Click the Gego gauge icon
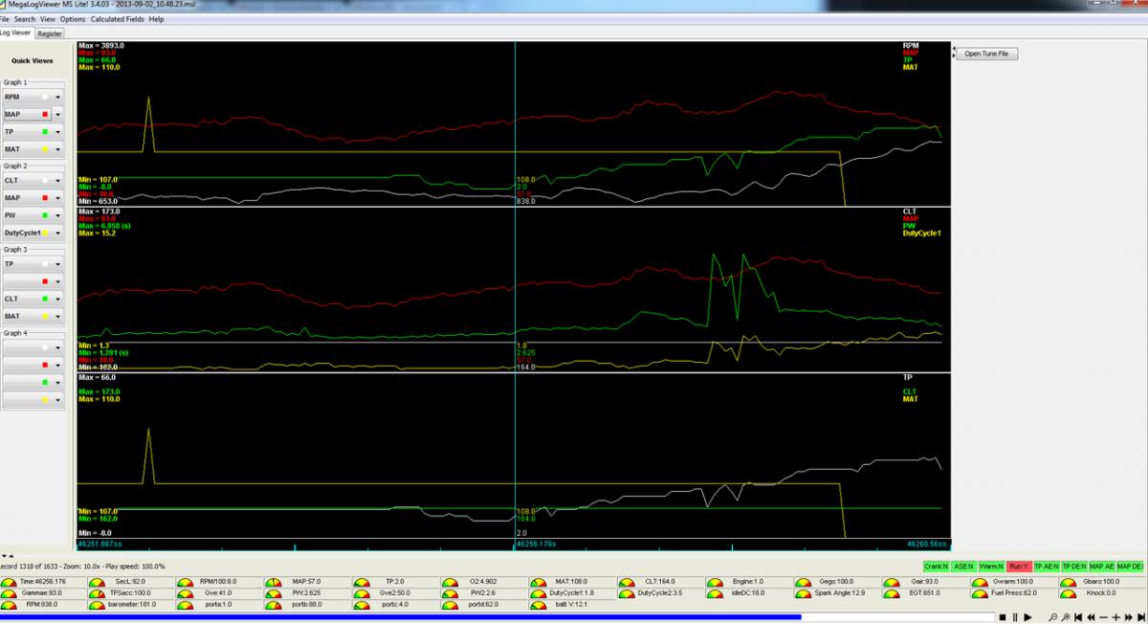Viewport: 1148px width, 624px height. point(802,581)
